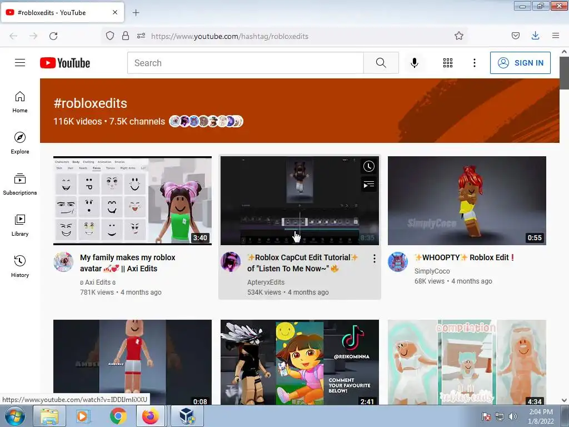Open the 4:34 compilation video thumbnail

pyautogui.click(x=467, y=363)
